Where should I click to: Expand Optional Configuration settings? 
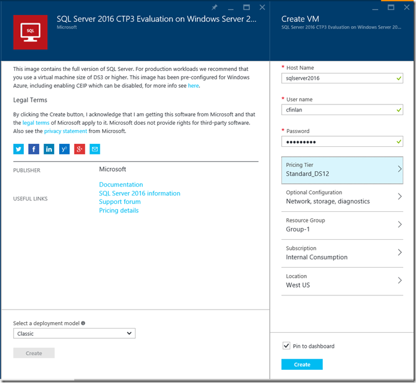tap(342, 197)
